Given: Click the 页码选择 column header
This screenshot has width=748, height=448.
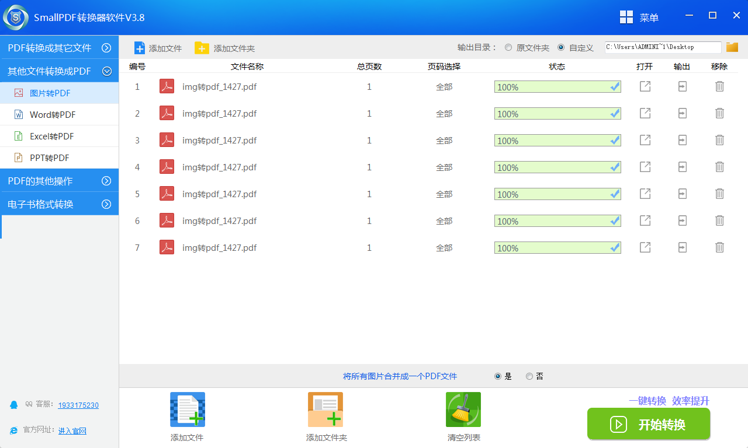Looking at the screenshot, I should 444,66.
